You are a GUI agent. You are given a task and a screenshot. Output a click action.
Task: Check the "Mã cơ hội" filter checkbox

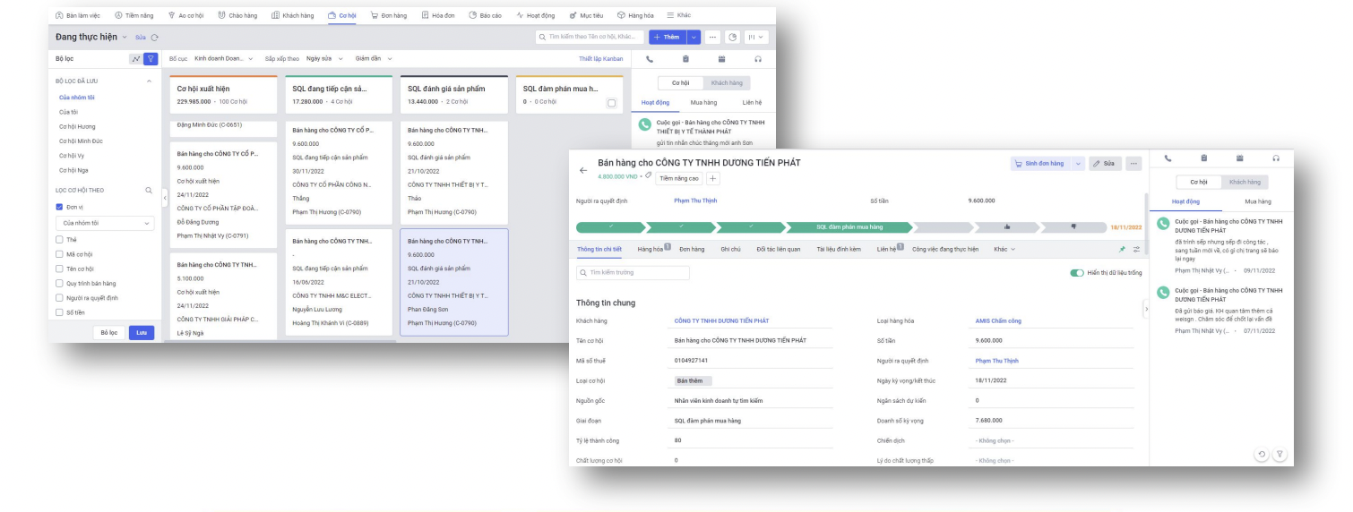59,253
